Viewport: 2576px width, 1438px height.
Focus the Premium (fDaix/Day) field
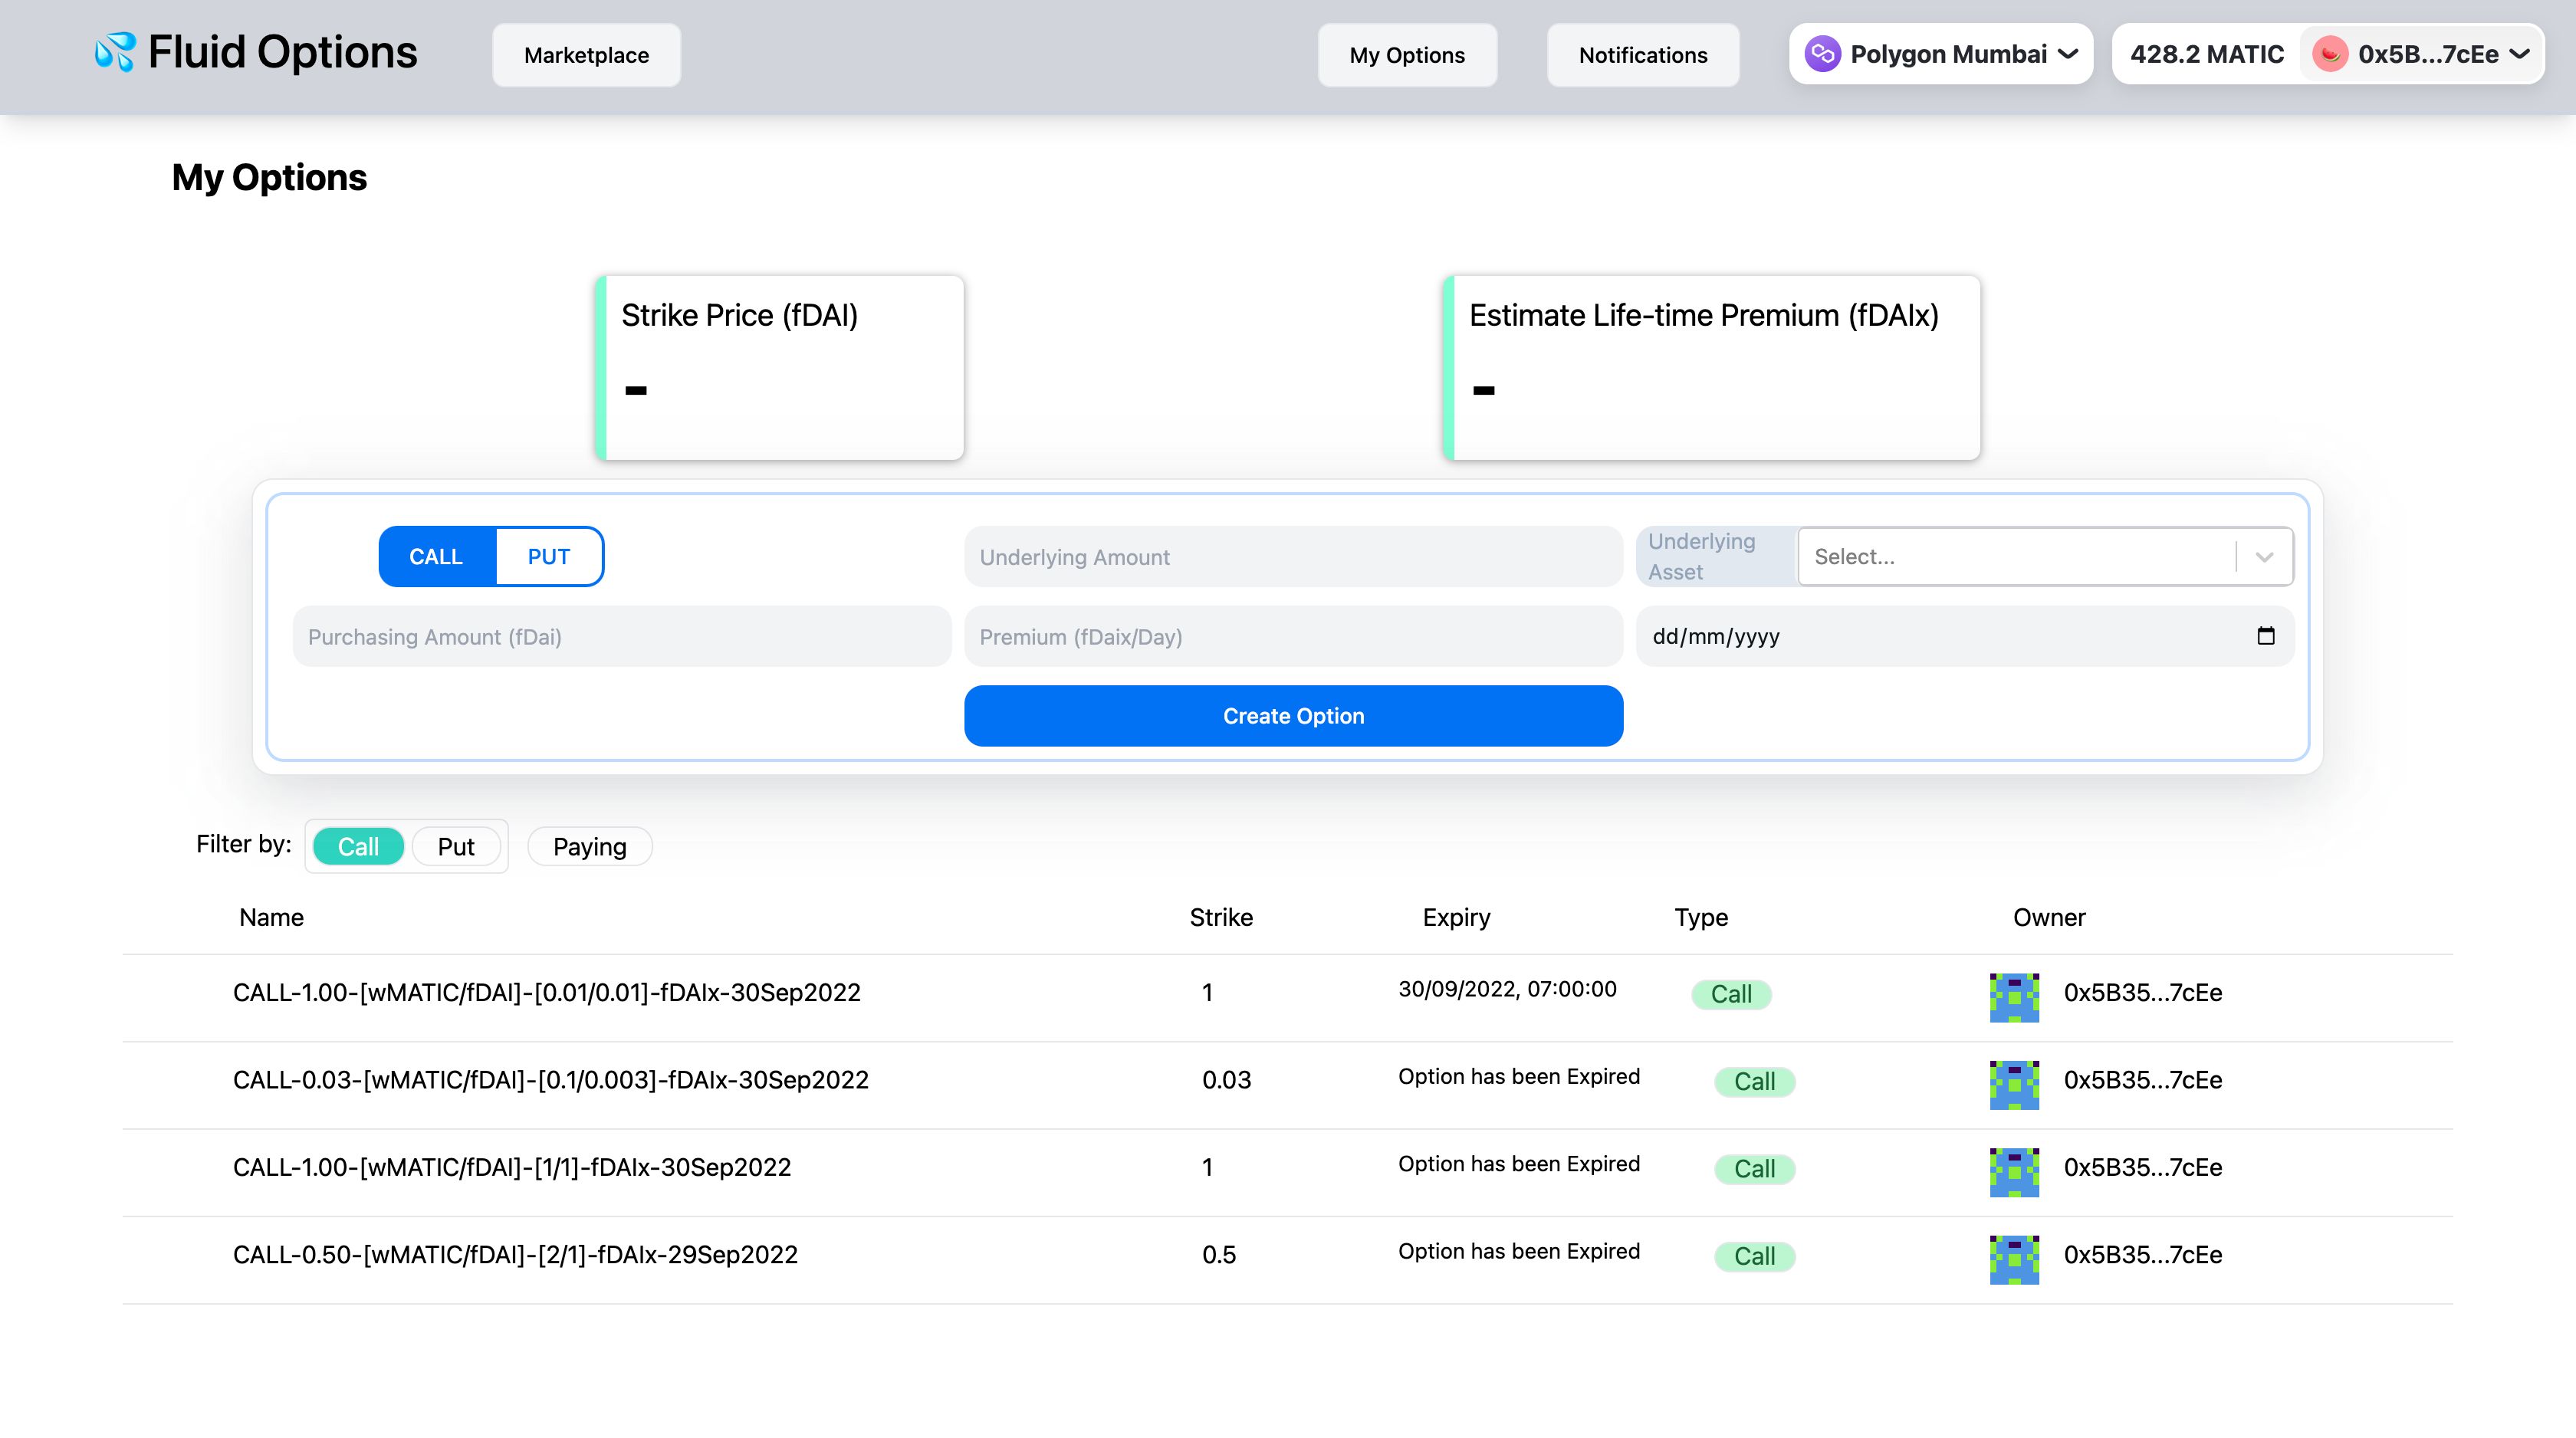[1293, 636]
